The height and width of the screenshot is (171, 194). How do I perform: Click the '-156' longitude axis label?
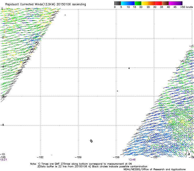click(x=116, y=157)
